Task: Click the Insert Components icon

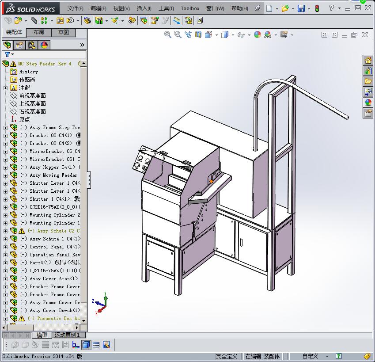Action: [x=18, y=21]
